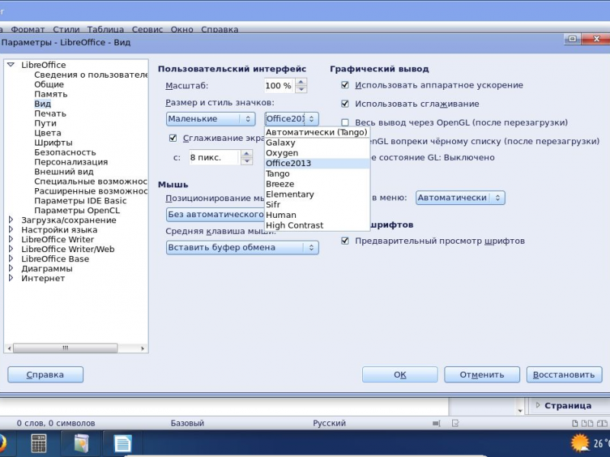The image size is (610, 457).
Task: Expand the Интернет tree node
Action: click(x=11, y=278)
